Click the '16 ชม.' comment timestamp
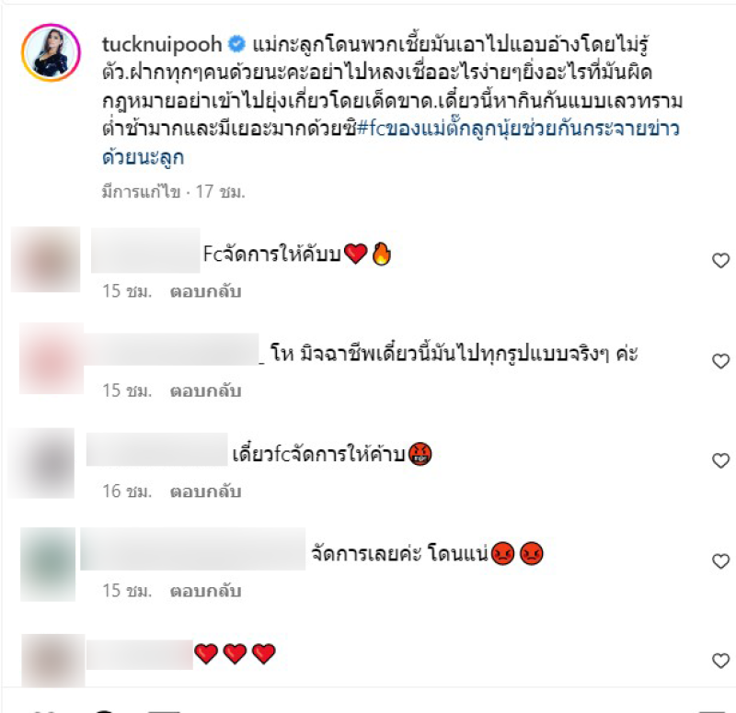This screenshot has height=713, width=736. point(127,492)
